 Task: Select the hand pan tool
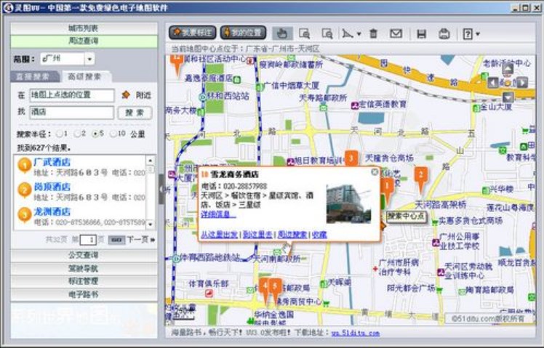tap(281, 33)
